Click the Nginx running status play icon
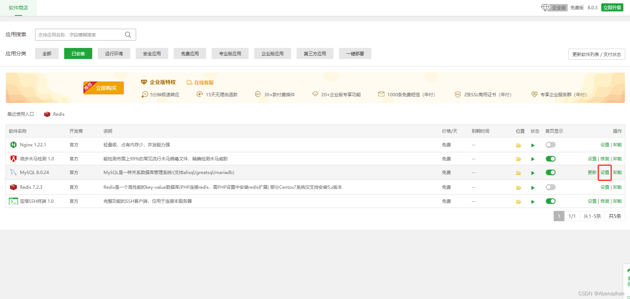 (533, 145)
